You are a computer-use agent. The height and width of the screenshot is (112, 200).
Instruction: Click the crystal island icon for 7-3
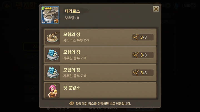52,55
